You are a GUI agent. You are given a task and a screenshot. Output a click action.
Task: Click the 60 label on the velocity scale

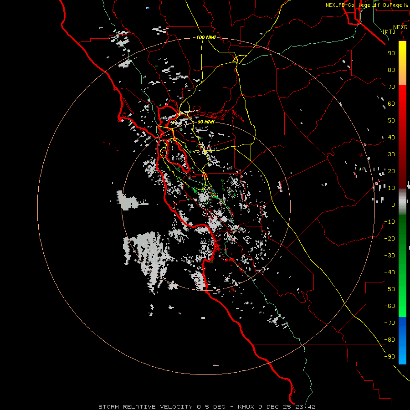391,104
